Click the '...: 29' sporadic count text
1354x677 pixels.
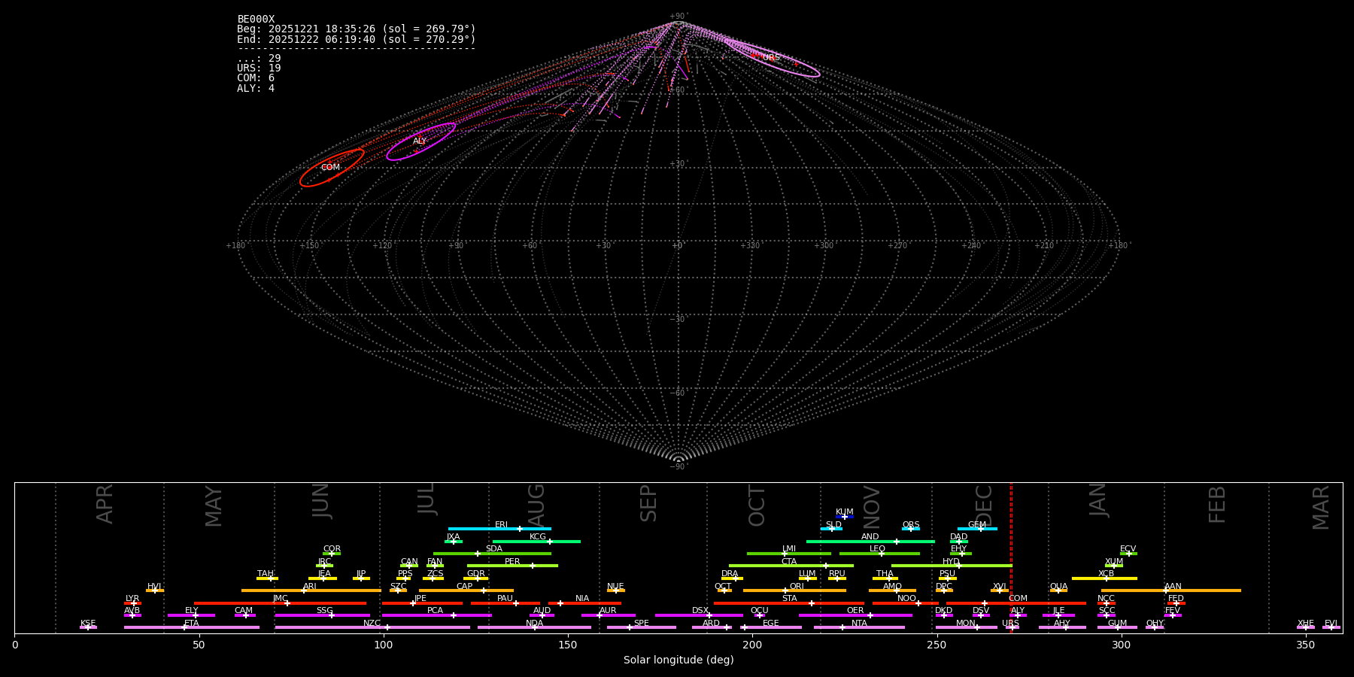pyautogui.click(x=259, y=59)
